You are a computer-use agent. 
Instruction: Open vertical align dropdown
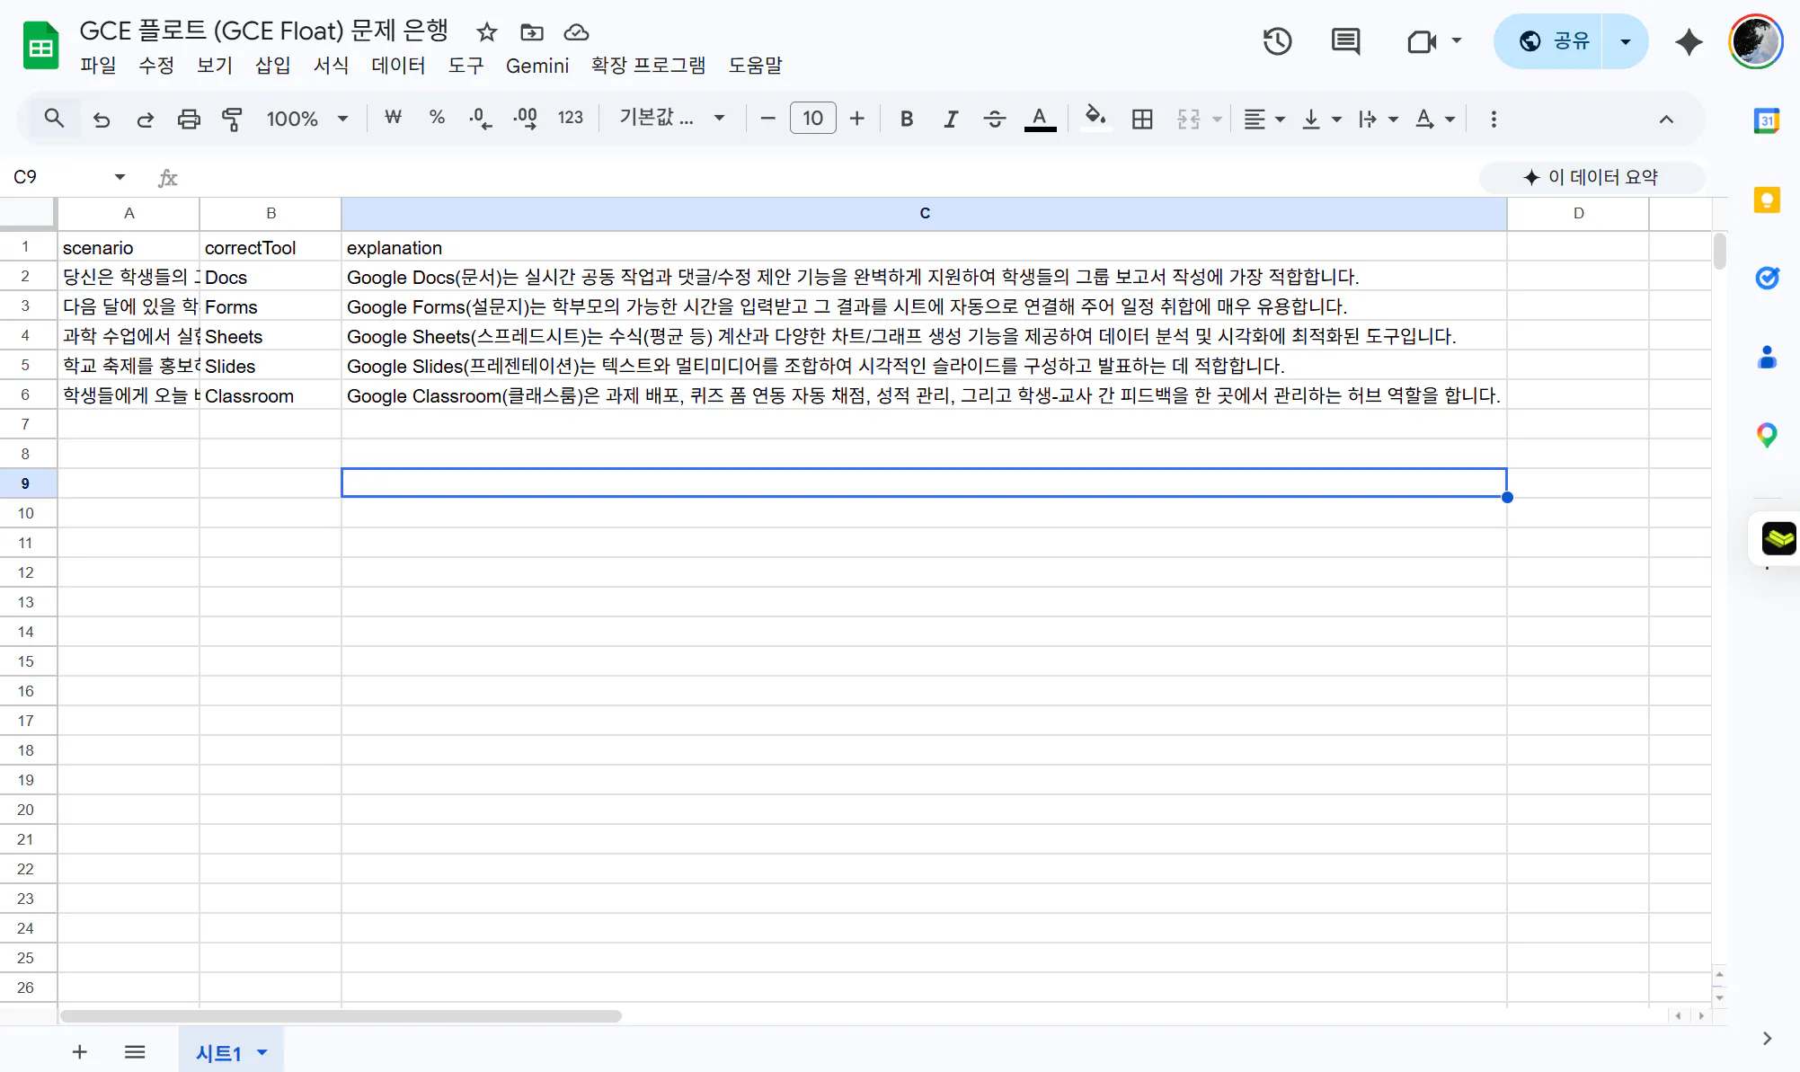pyautogui.click(x=1322, y=119)
